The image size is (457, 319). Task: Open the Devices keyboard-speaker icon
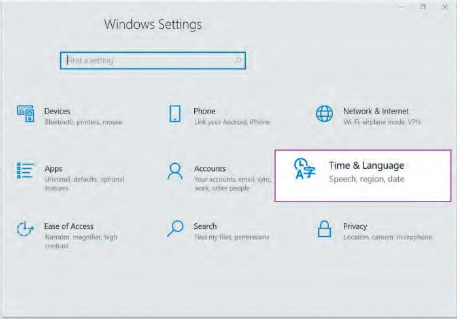[x=25, y=114]
